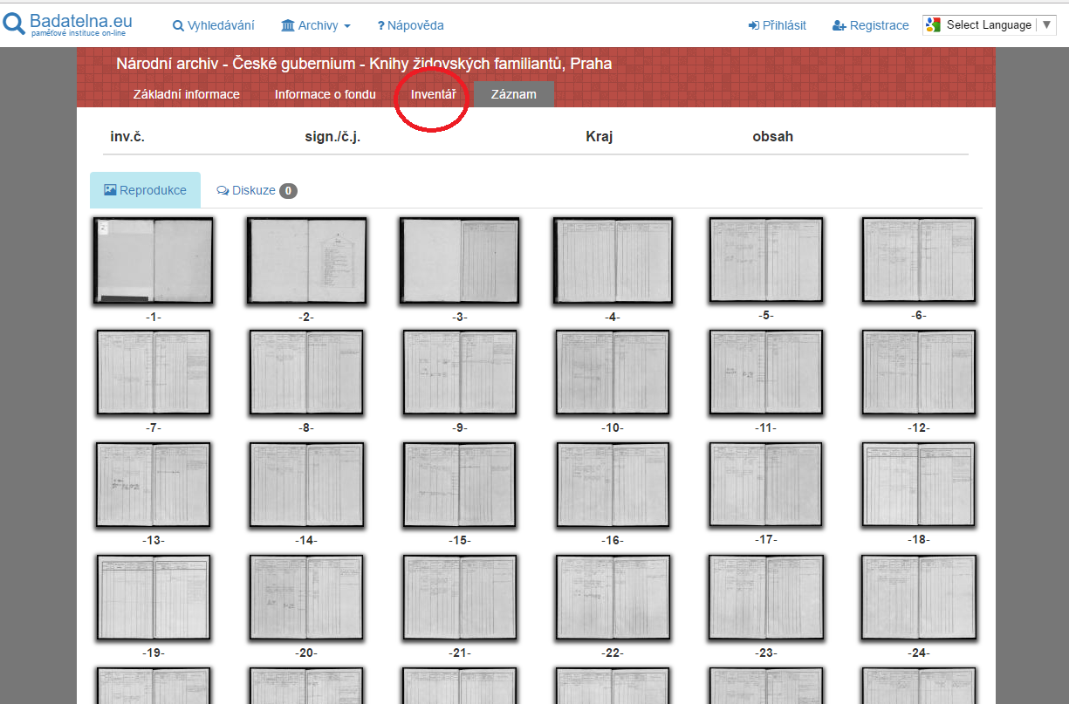Switch to Základní informace tab
The width and height of the screenshot is (1069, 704).
coord(187,94)
